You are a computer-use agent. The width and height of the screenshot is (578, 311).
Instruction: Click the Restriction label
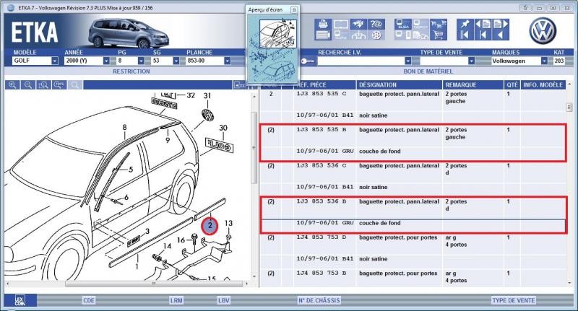[x=131, y=71]
